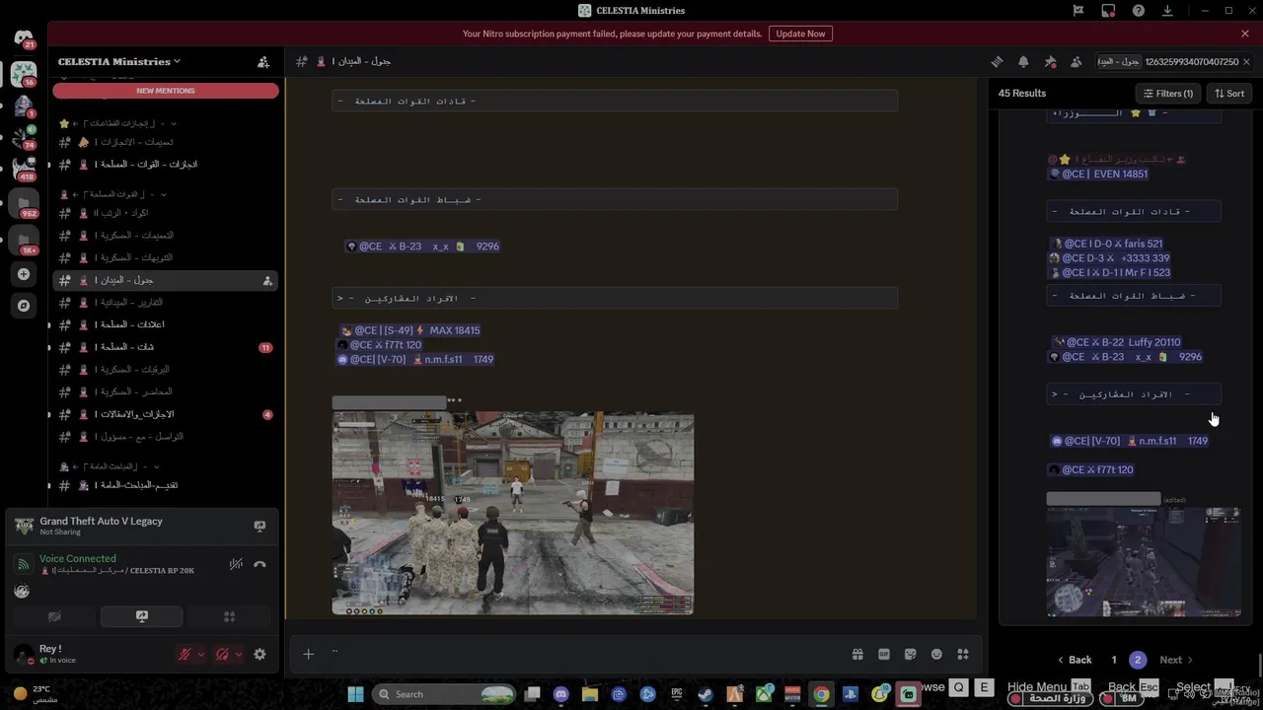Open Discord inbox icon in title bar
The width and height of the screenshot is (1263, 710).
(1108, 11)
